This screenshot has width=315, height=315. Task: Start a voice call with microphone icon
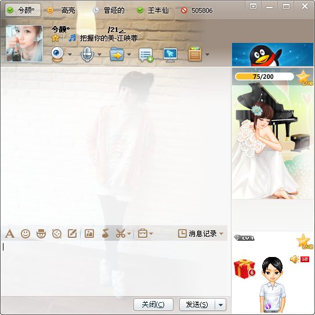click(87, 55)
